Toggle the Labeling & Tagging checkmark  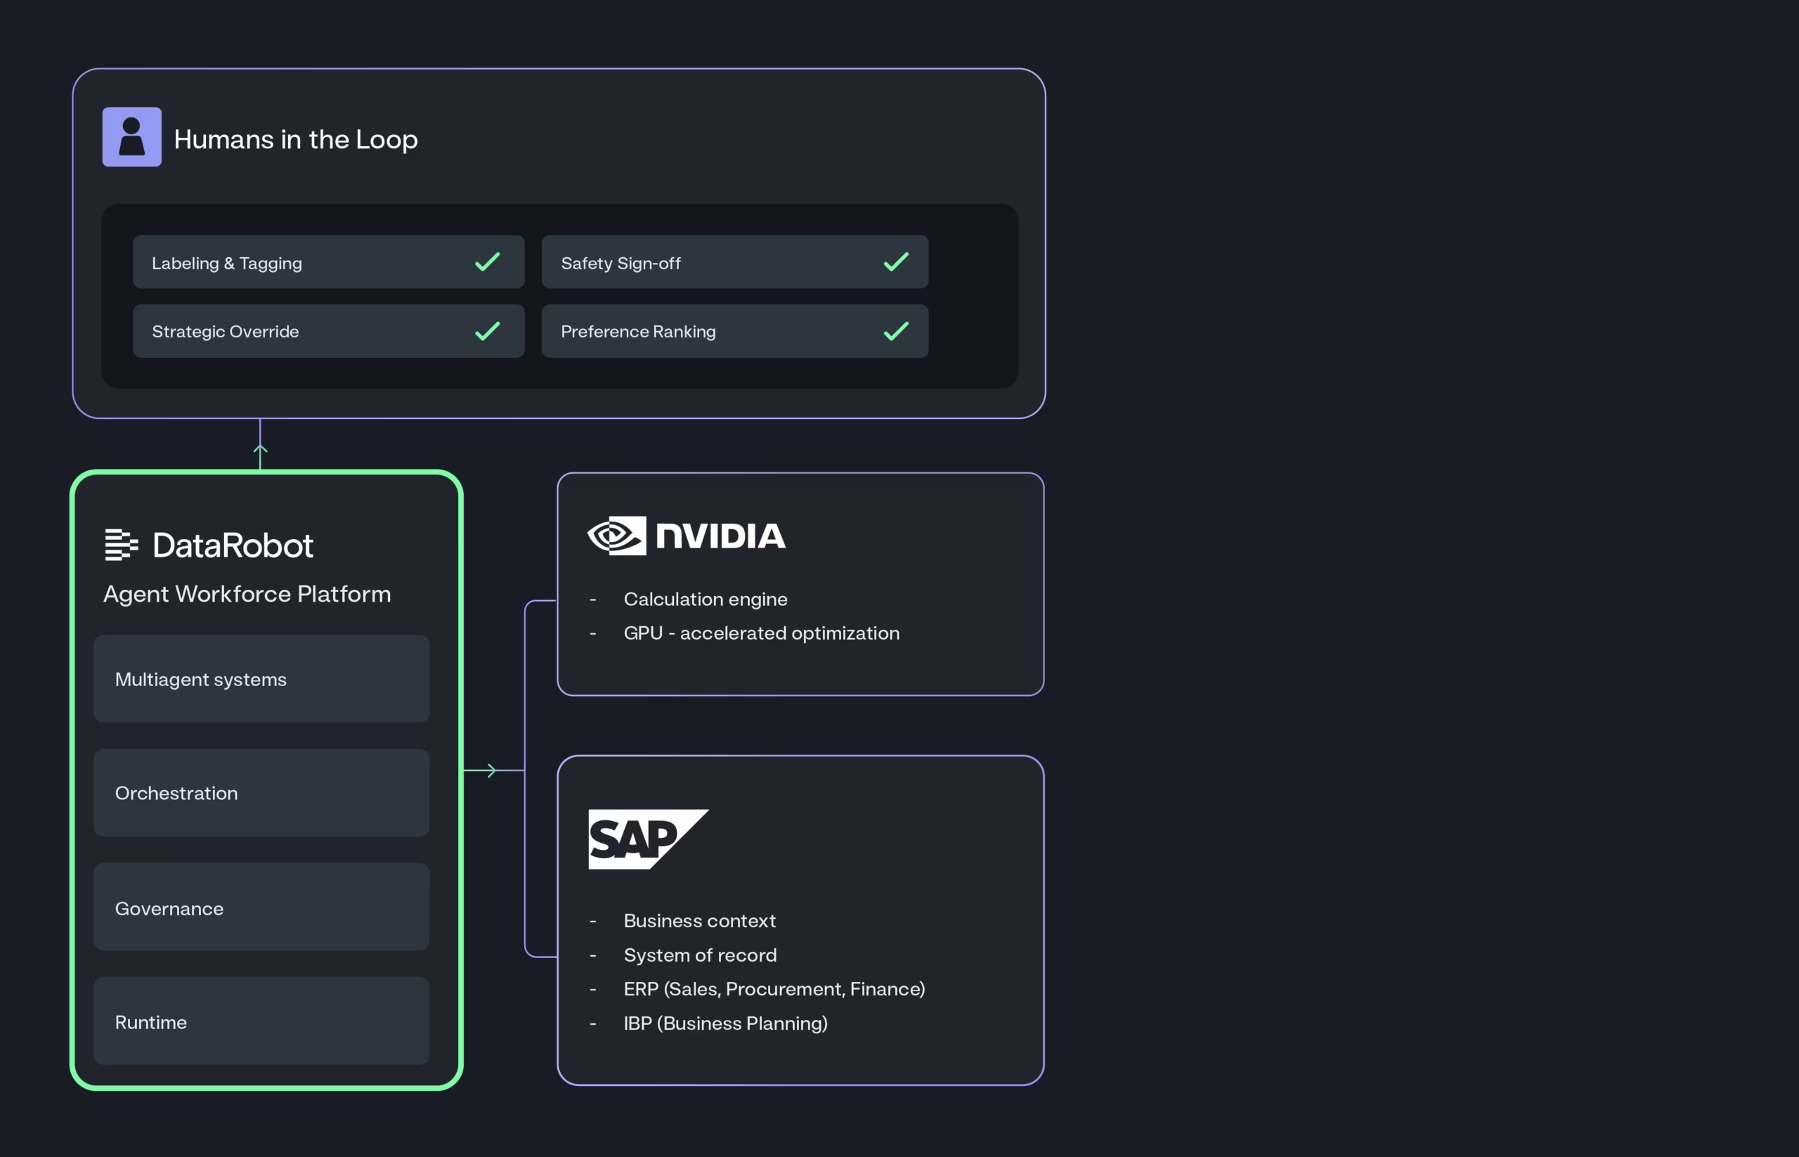(x=488, y=261)
